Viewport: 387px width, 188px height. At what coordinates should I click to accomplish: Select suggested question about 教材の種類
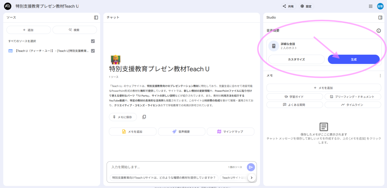(x=164, y=177)
